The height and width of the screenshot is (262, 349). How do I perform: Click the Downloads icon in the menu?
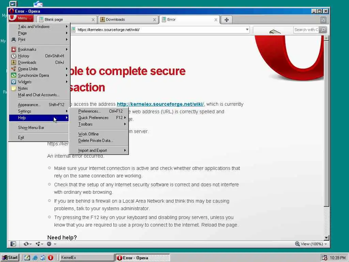point(14,62)
